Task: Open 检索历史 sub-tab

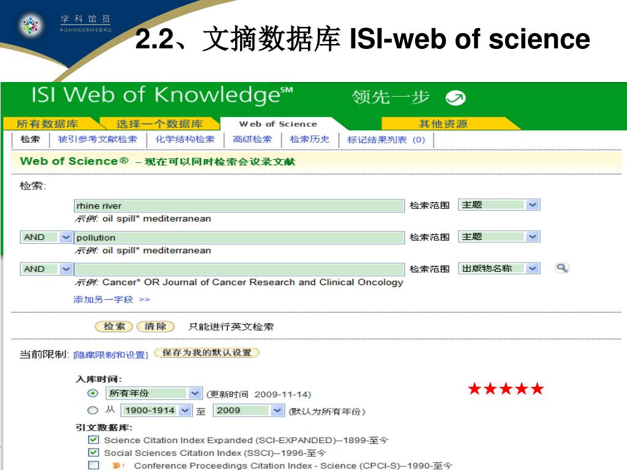Action: coord(309,139)
